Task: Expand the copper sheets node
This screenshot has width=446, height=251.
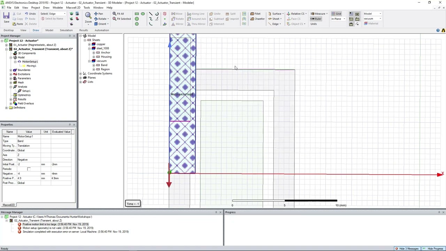Action: (89, 44)
